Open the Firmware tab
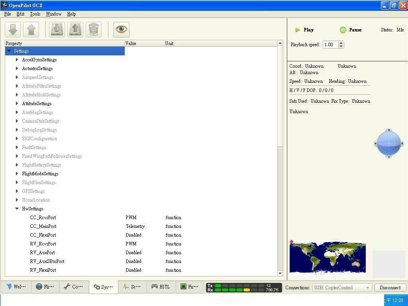This screenshot has width=408, height=306. coord(190,287)
